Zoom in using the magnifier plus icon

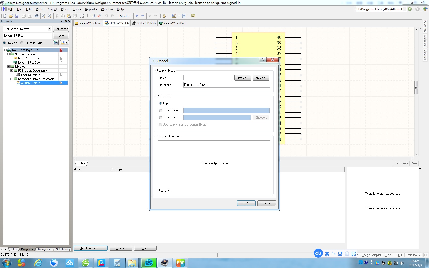(x=44, y=16)
